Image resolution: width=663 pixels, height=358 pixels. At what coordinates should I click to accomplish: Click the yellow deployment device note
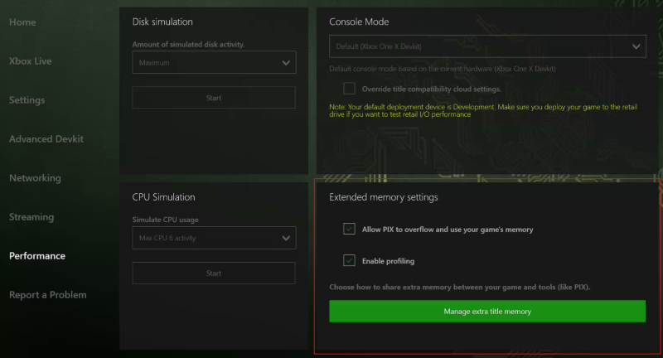point(483,111)
